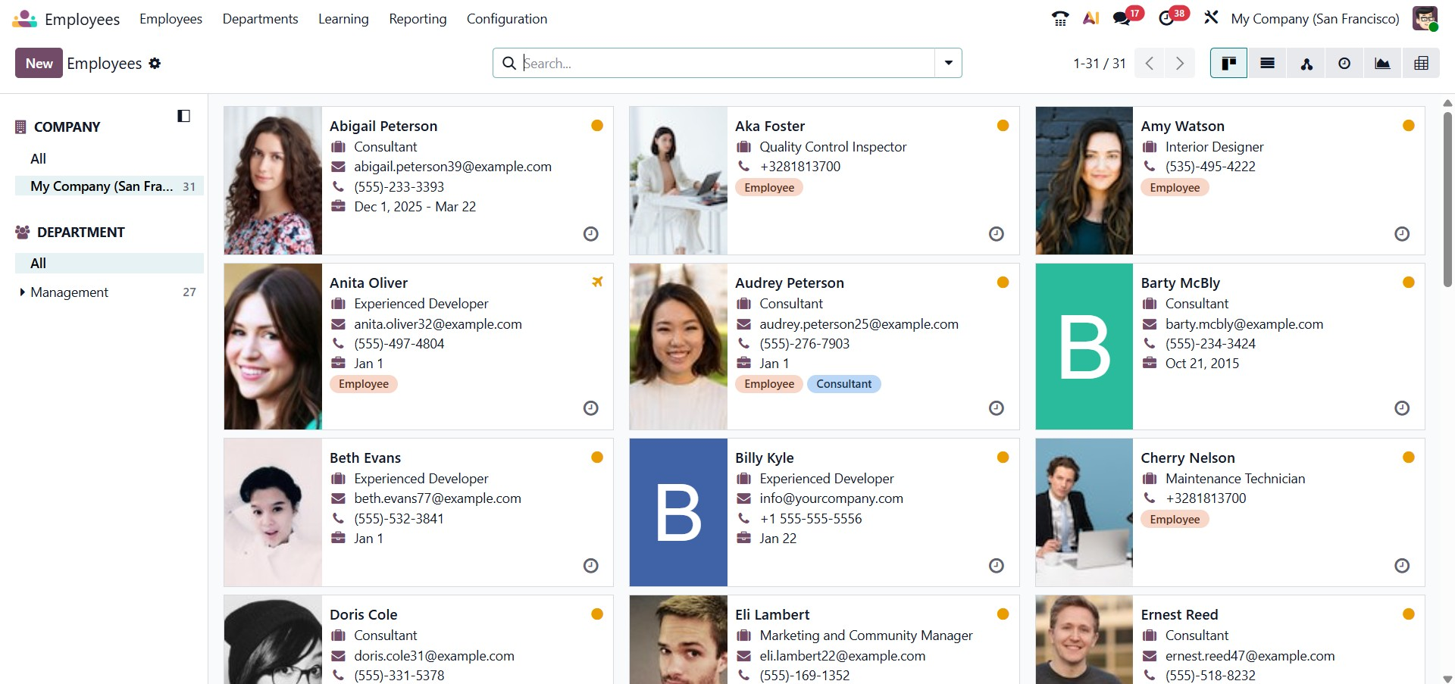Open the debug tools wrench icon
The width and height of the screenshot is (1455, 684).
pyautogui.click(x=1211, y=17)
